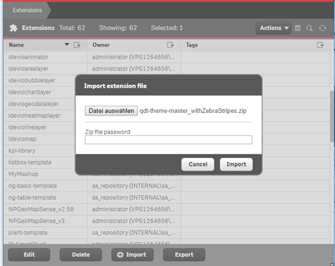Confirm with the dialog Import button

click(236, 164)
